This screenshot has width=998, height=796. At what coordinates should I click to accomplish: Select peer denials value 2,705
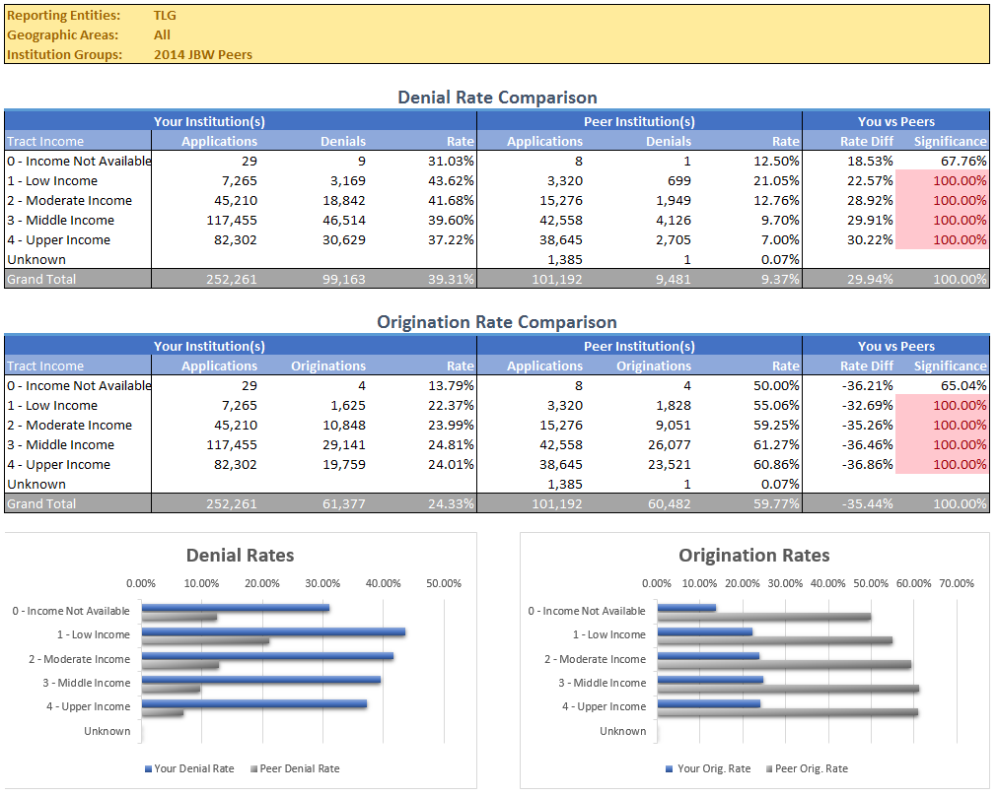point(674,239)
